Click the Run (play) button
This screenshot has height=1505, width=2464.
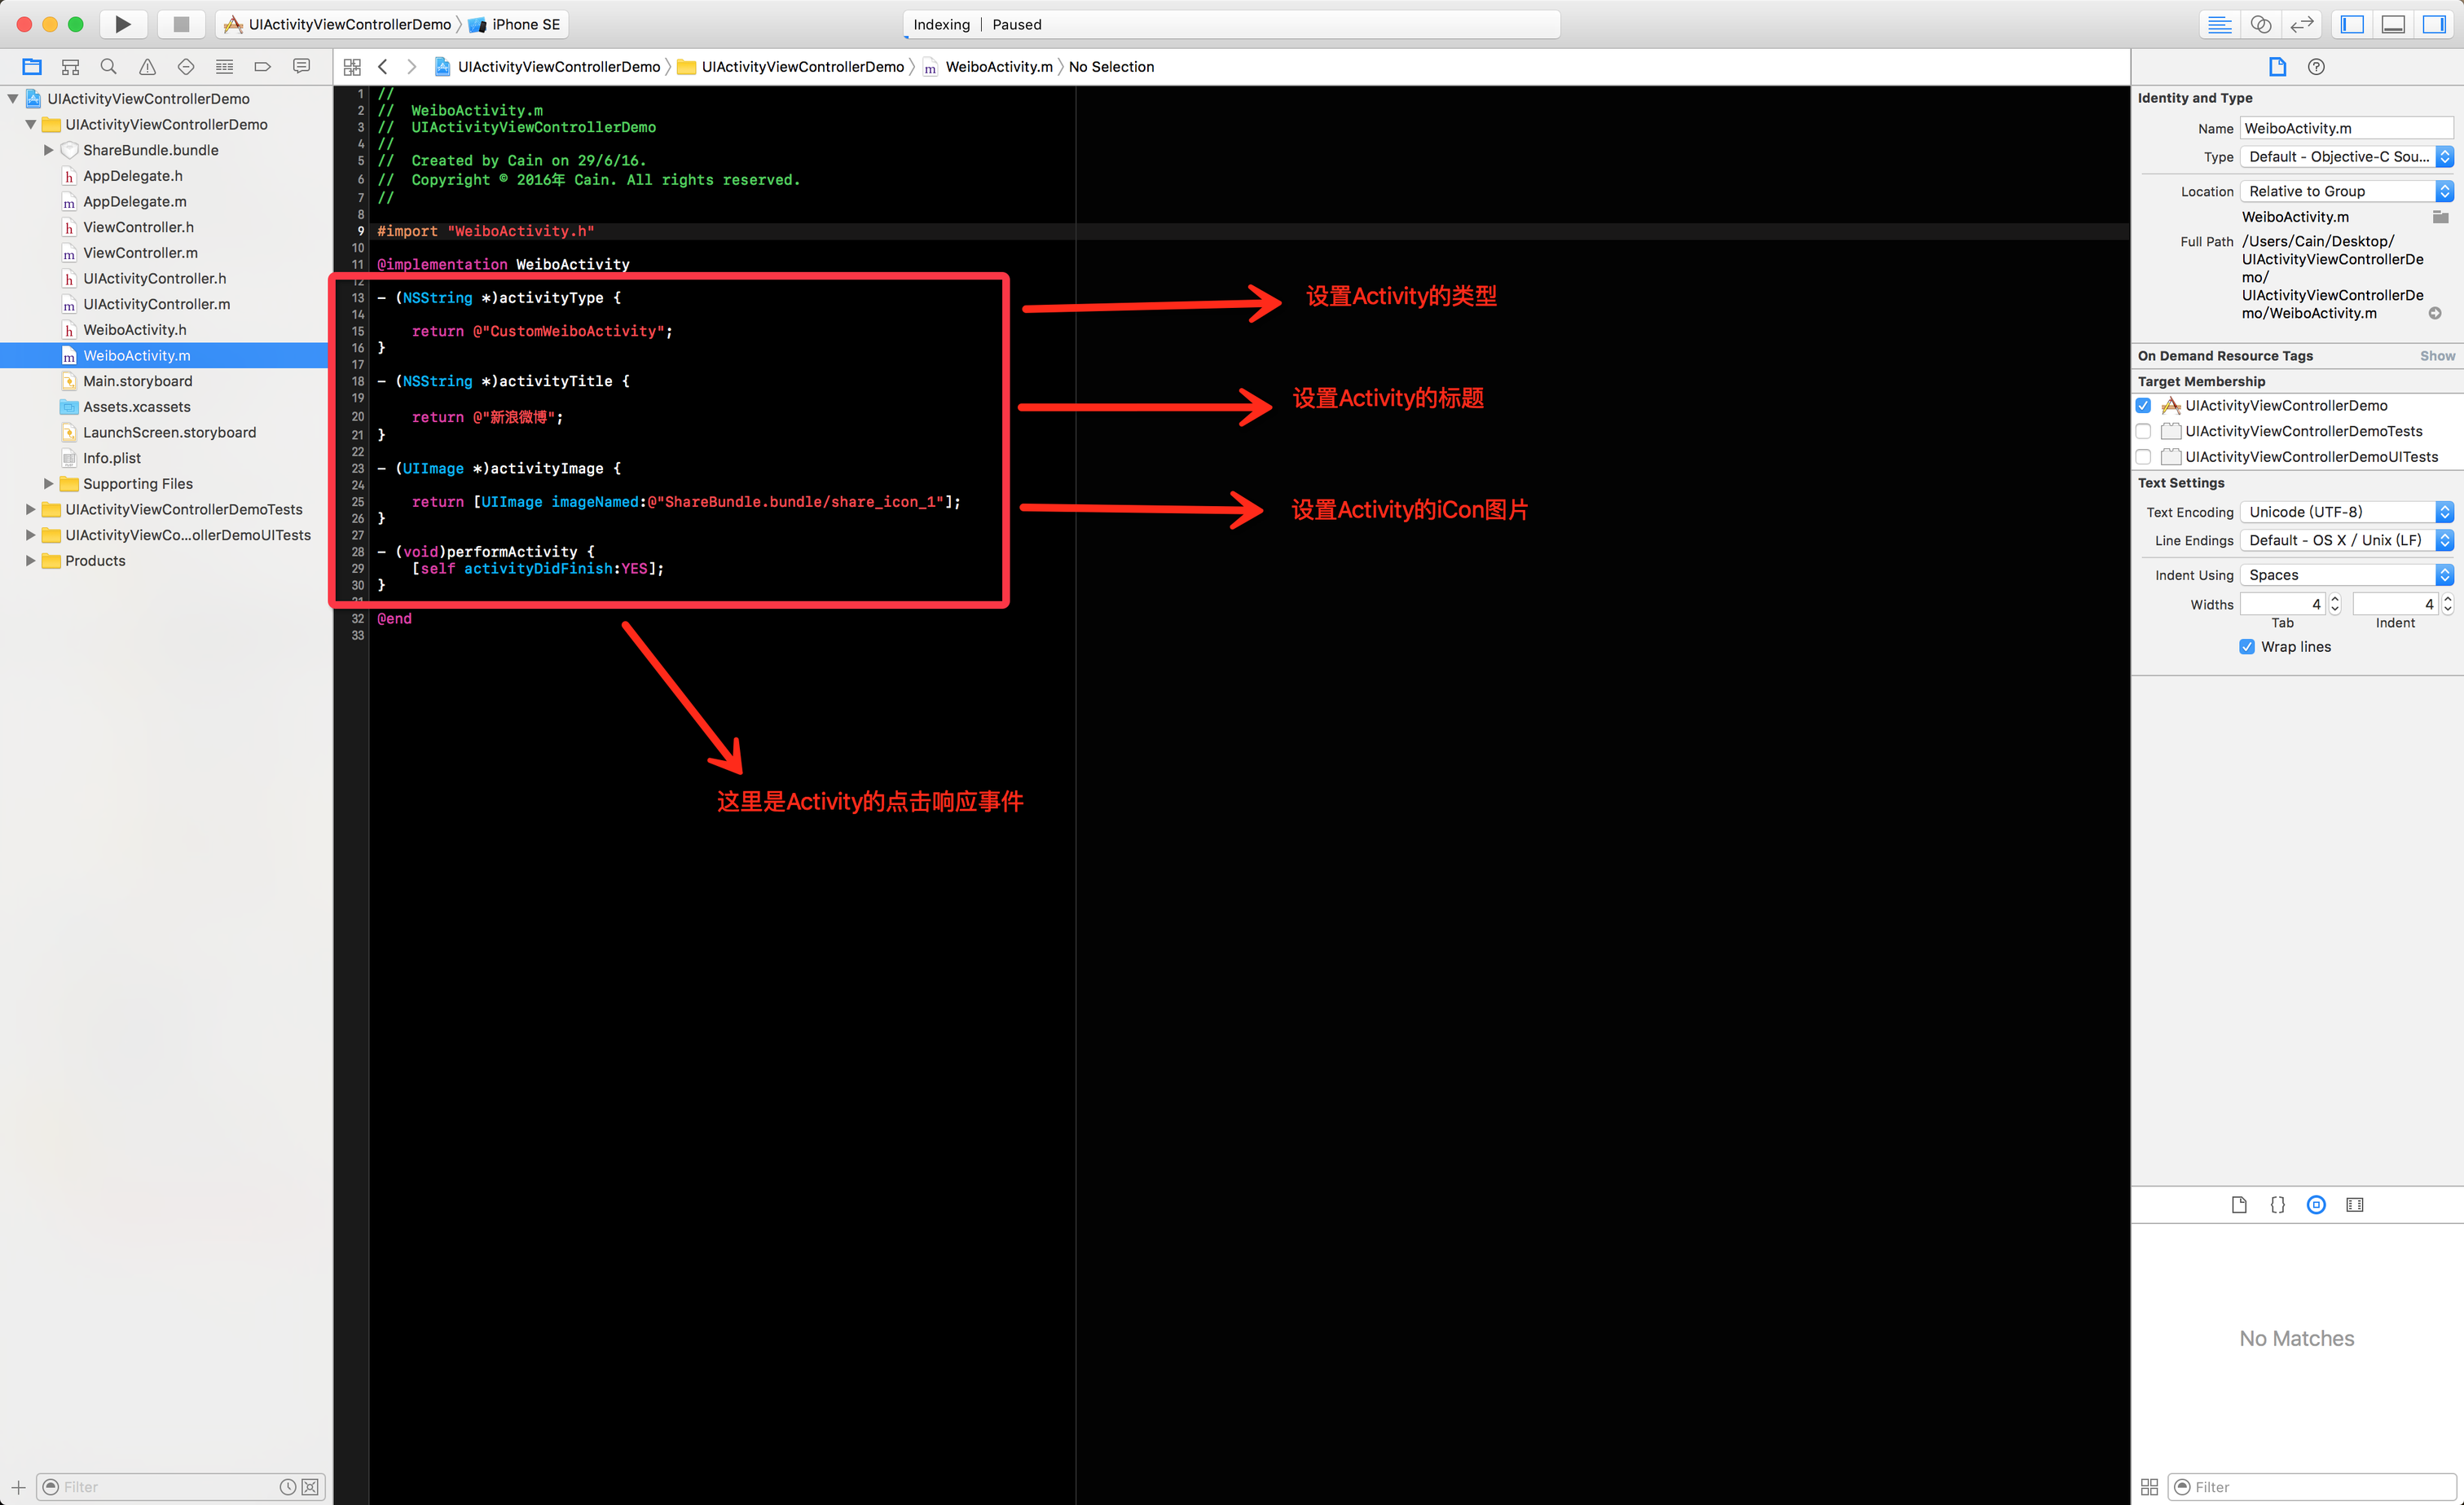tap(122, 24)
